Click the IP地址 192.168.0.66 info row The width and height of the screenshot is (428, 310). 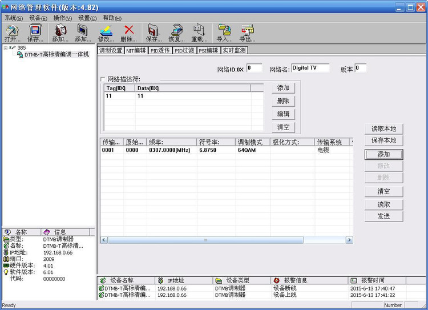click(x=49, y=252)
